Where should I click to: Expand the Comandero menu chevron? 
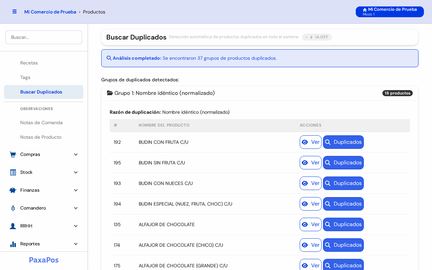tap(76, 208)
